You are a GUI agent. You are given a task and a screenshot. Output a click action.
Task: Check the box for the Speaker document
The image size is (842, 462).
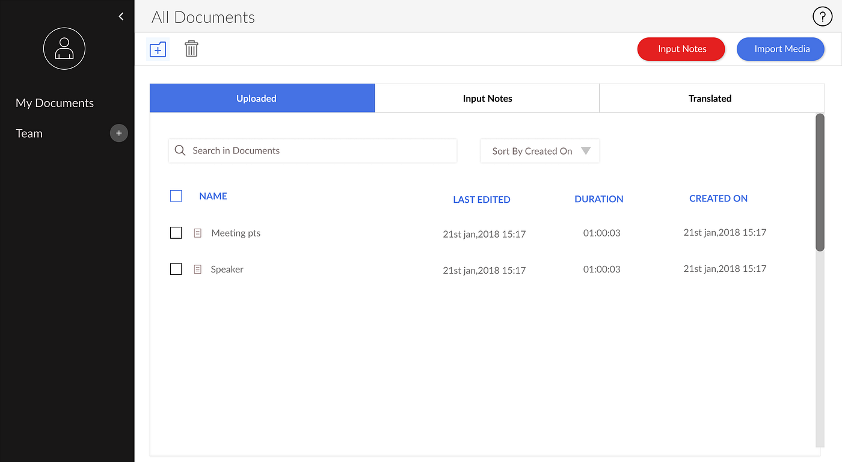tap(176, 269)
